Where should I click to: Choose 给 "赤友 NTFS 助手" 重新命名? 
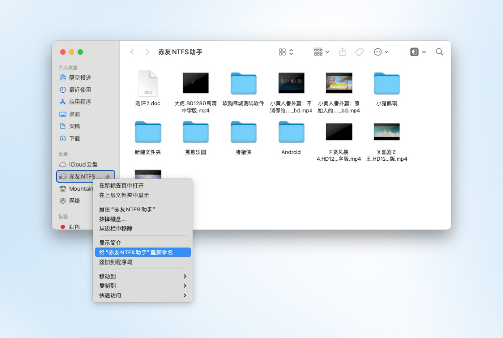click(x=143, y=253)
